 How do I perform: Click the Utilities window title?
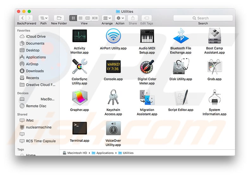tap(127, 11)
